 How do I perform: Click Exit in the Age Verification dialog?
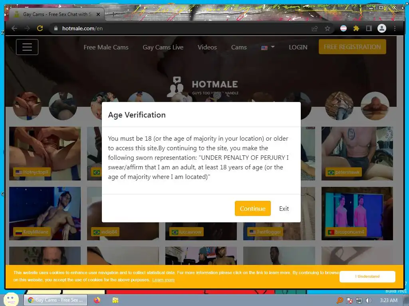(284, 209)
